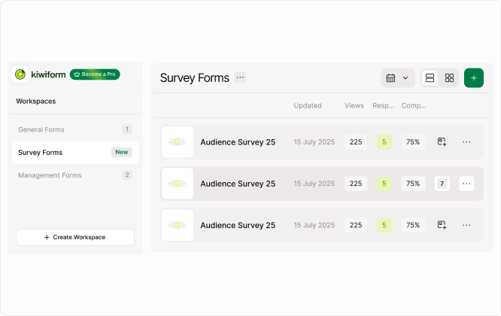Click the Resp... column header
The image size is (501, 316).
pyautogui.click(x=383, y=105)
